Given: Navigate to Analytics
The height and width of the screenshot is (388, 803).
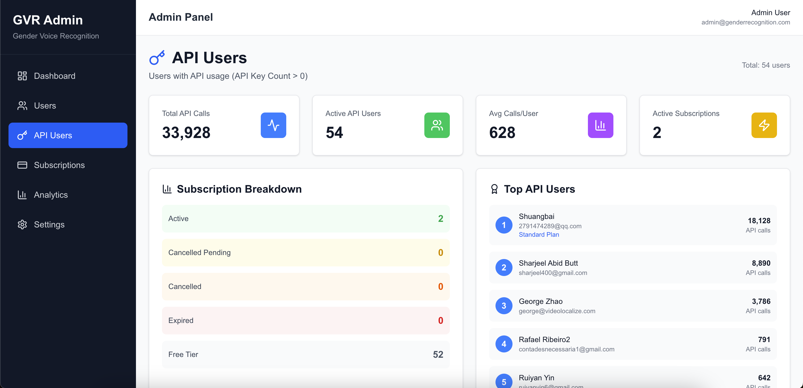Looking at the screenshot, I should click(x=50, y=195).
